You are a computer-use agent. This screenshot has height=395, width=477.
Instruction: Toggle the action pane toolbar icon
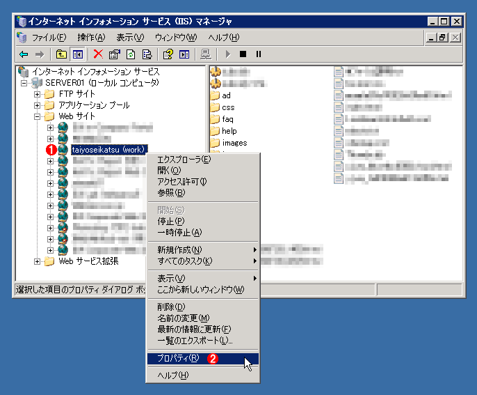pyautogui.click(x=184, y=54)
